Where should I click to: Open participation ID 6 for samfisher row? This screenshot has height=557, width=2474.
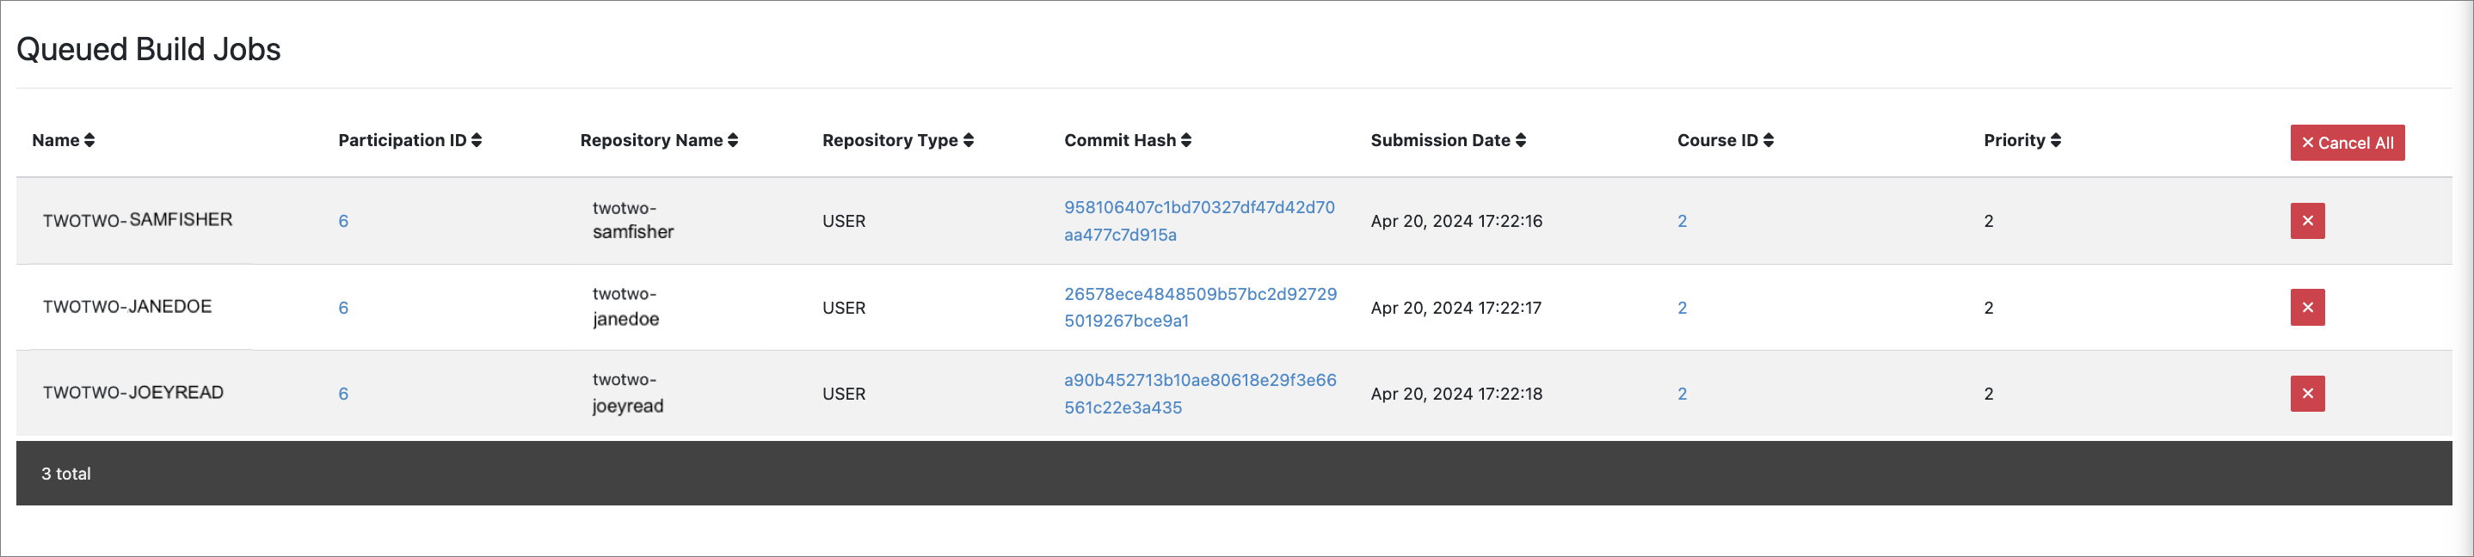pyautogui.click(x=343, y=222)
